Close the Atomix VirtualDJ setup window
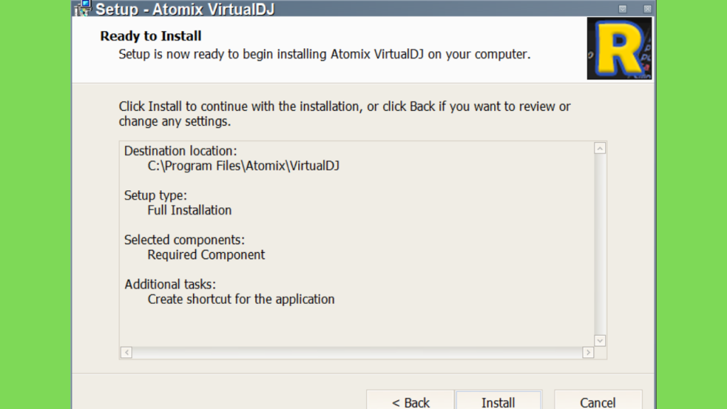The width and height of the screenshot is (727, 409). pos(647,9)
